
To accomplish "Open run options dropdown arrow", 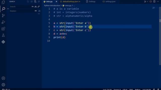I will [147, 1].
